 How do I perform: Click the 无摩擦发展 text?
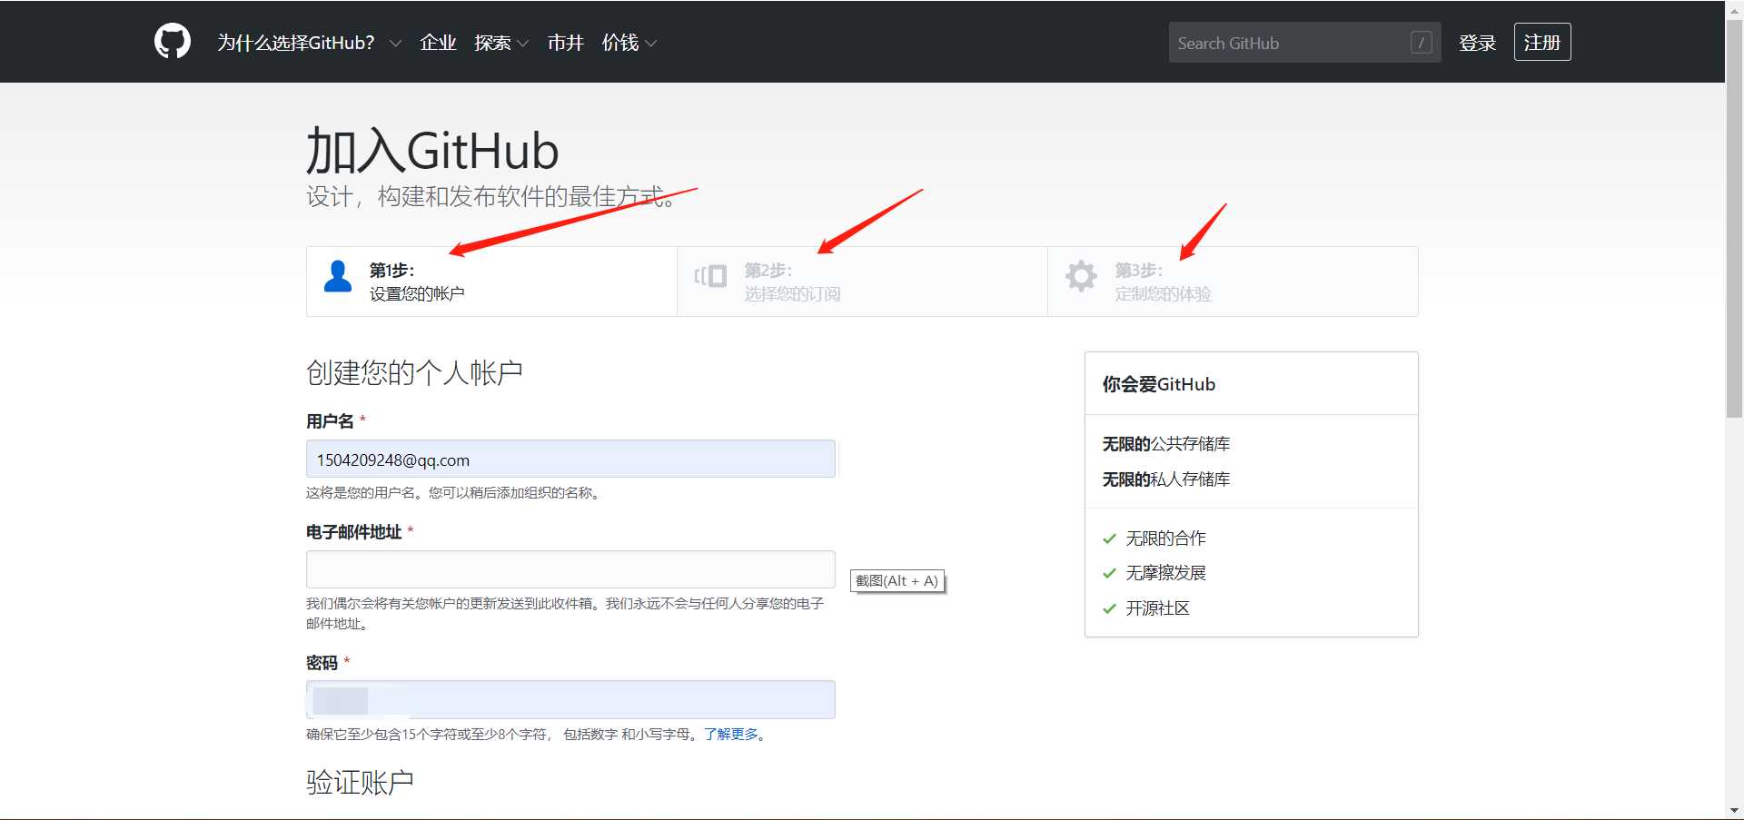point(1166,573)
